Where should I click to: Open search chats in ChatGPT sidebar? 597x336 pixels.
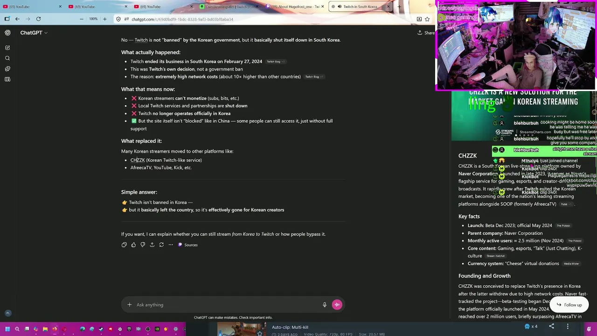[7, 58]
